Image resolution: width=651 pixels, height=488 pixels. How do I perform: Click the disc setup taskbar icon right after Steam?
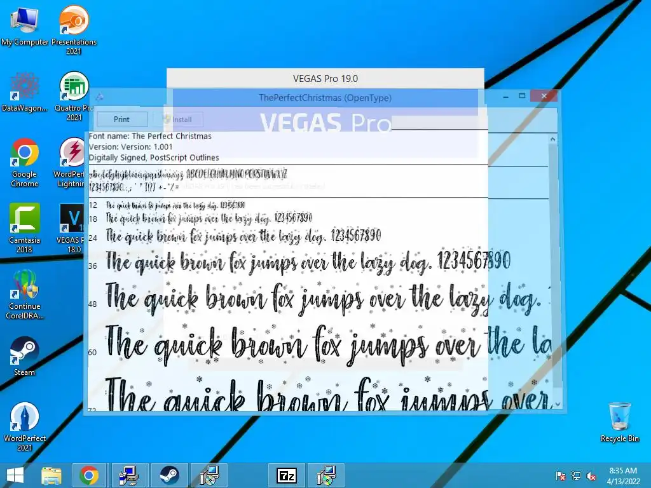[x=209, y=475]
